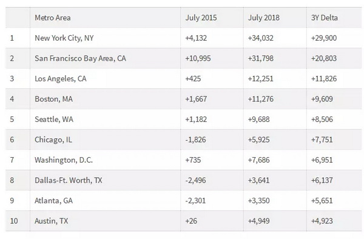
Task: Click the July 2018 column header
Action: pos(275,18)
